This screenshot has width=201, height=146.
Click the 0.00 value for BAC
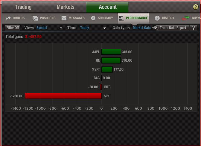click(106, 78)
